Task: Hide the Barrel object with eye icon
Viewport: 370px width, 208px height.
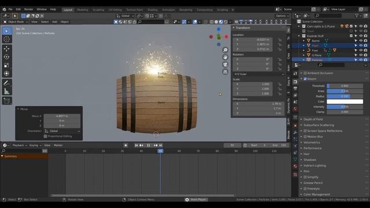Action: (x=361, y=40)
